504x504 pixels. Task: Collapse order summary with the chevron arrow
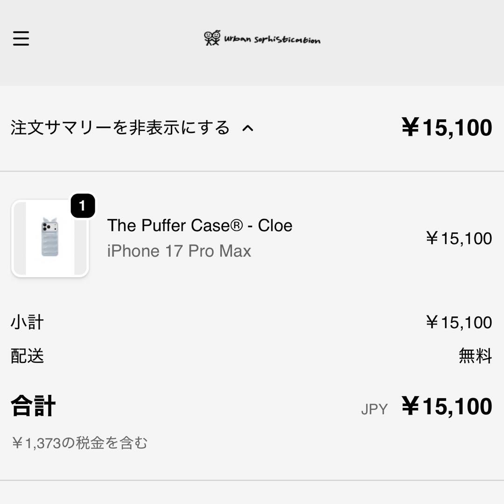point(248,128)
